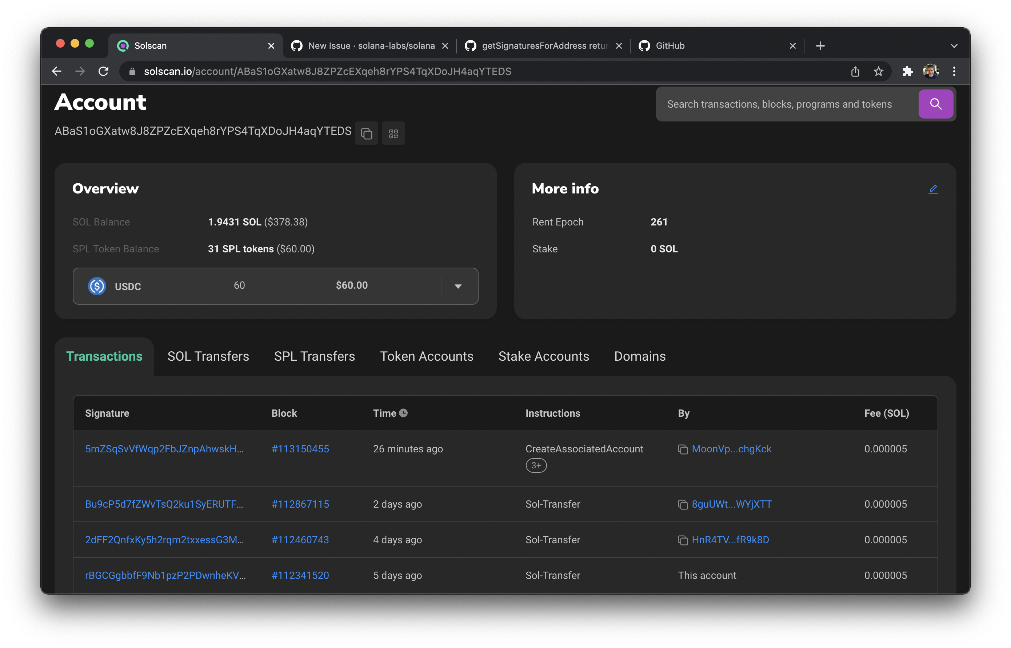Show QR code for account address
The width and height of the screenshot is (1011, 648).
coord(393,133)
